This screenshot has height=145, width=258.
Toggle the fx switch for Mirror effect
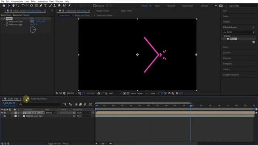coord(4,19)
